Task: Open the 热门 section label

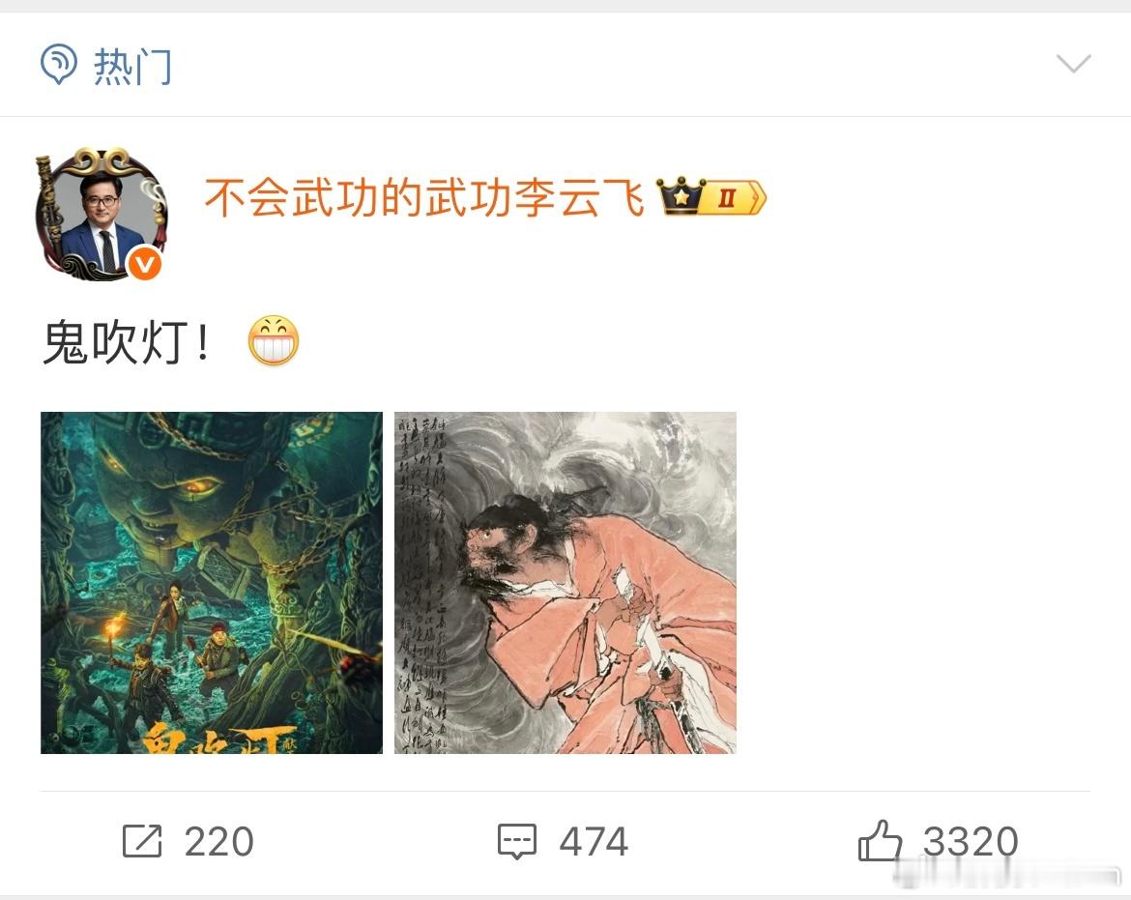Action: (x=132, y=66)
